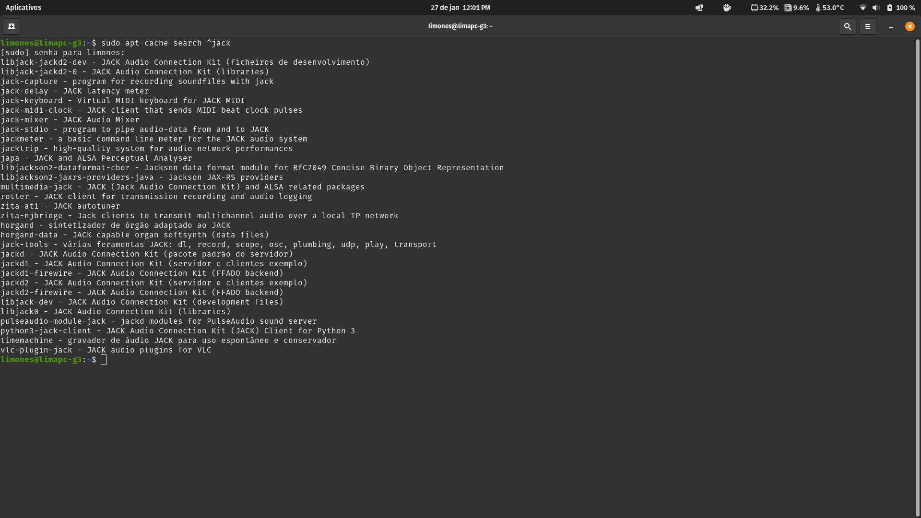Click the RAM usage indicator 32.2%
The height and width of the screenshot is (518, 921).
tap(765, 8)
